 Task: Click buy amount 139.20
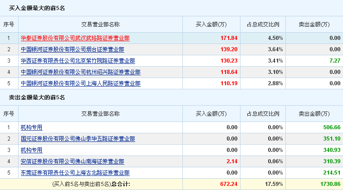tap(229, 49)
